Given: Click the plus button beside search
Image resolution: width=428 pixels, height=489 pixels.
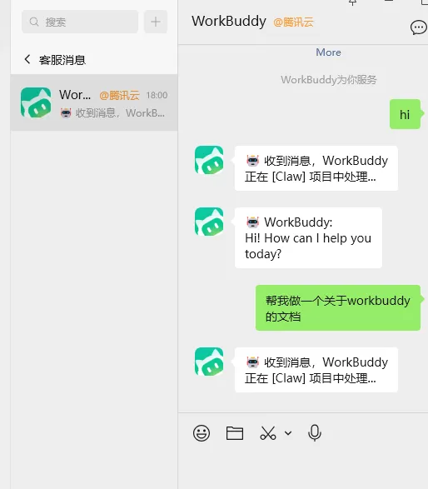Looking at the screenshot, I should [156, 22].
